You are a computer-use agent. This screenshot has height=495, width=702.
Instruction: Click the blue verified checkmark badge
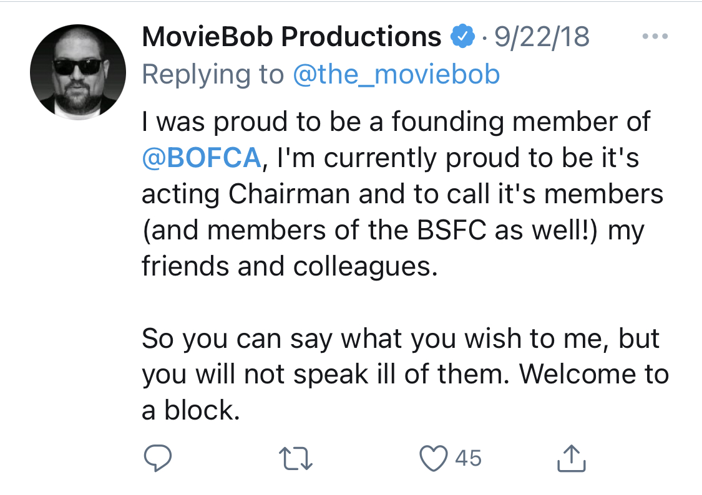pos(462,36)
